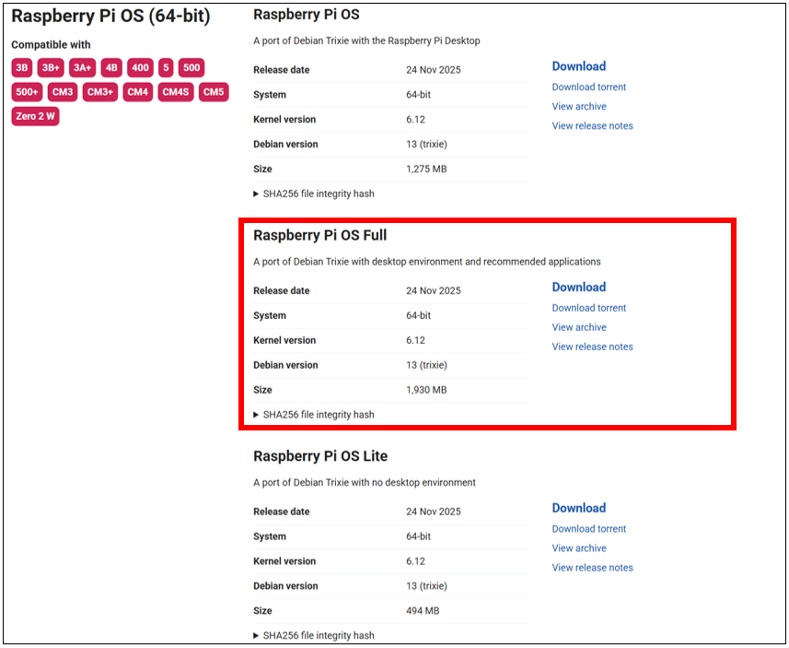Viewport: 789px width, 648px height.
Task: Click the 3A+ compatibility badge
Action: [x=83, y=67]
